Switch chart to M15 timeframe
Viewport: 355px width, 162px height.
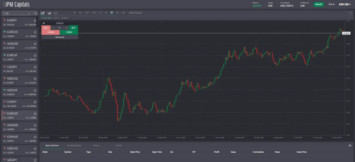[87, 13]
